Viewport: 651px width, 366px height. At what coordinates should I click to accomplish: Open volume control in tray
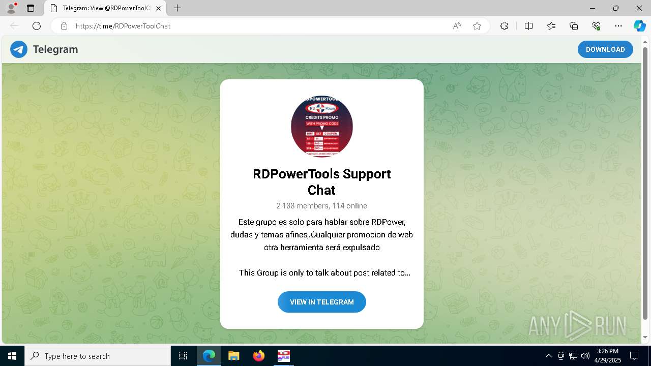pos(585,356)
